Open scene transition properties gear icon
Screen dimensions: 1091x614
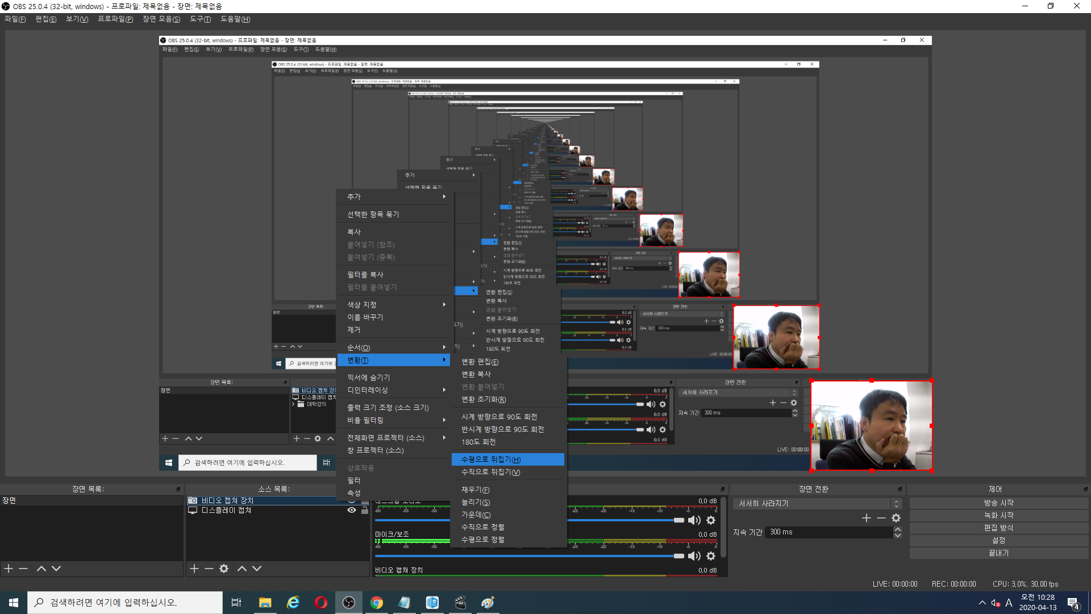coord(896,518)
